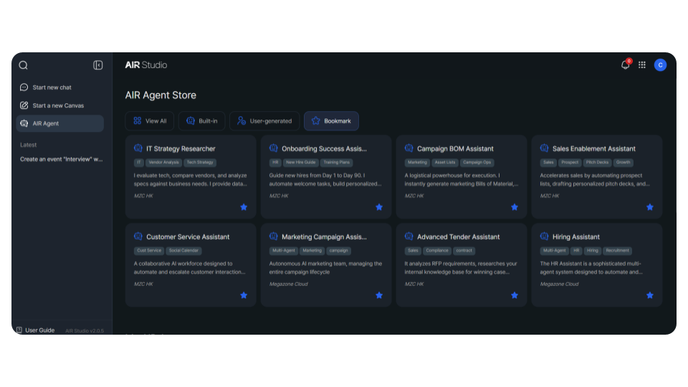This screenshot has height=387, width=688.
Task: Start a new chat
Action: (x=52, y=87)
